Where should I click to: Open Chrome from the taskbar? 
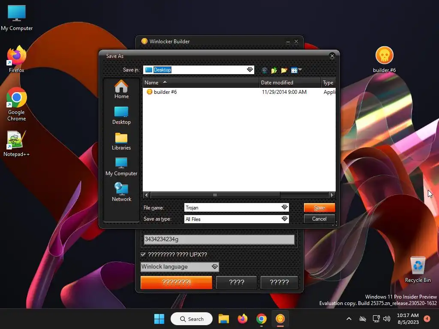(x=261, y=319)
